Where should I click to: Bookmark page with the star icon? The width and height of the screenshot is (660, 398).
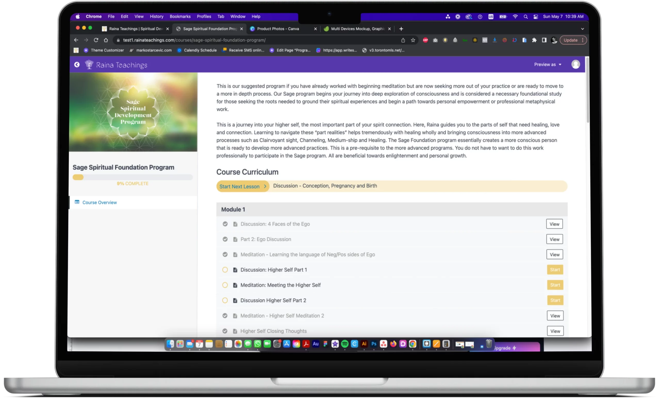tap(413, 40)
